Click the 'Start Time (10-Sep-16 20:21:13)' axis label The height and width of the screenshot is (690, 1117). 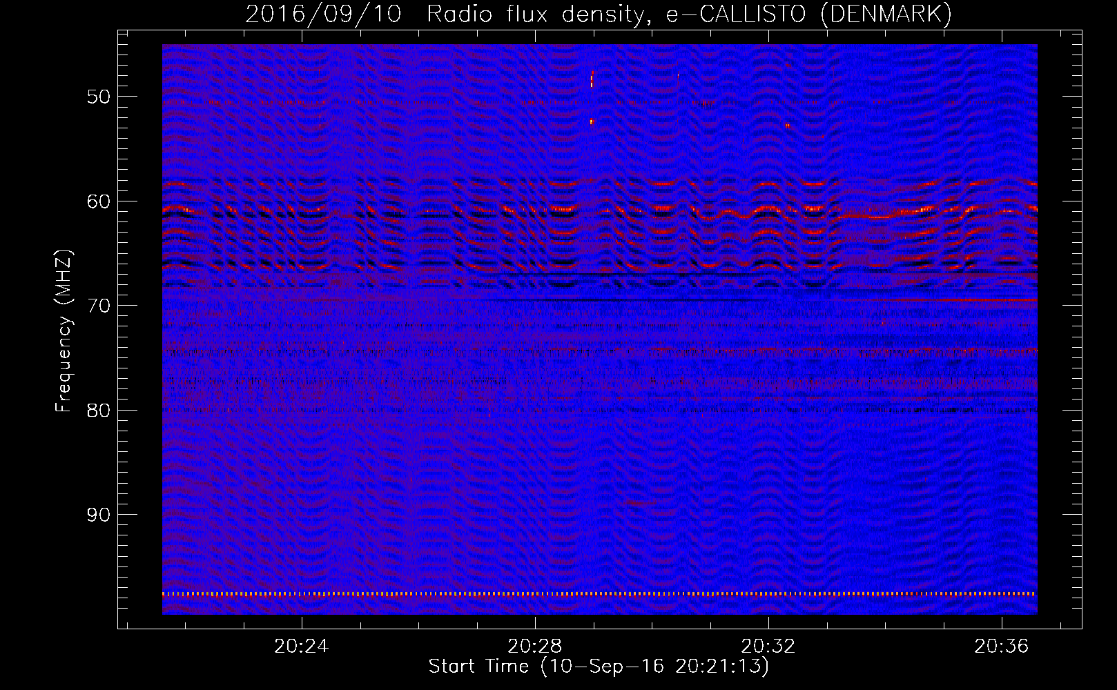599,667
